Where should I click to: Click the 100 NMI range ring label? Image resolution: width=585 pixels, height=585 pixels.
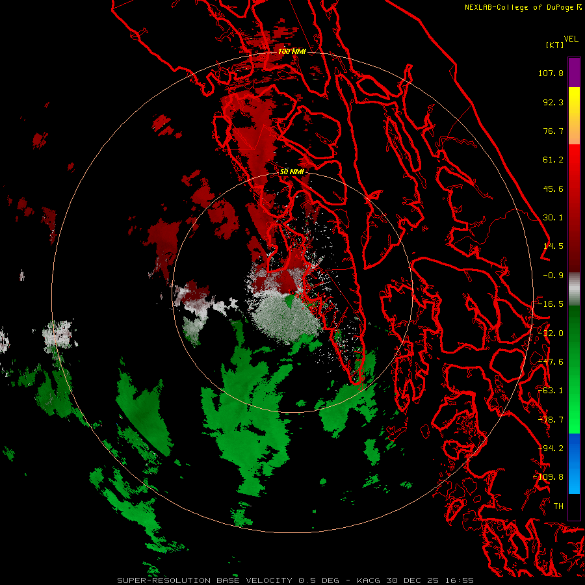pos(292,51)
